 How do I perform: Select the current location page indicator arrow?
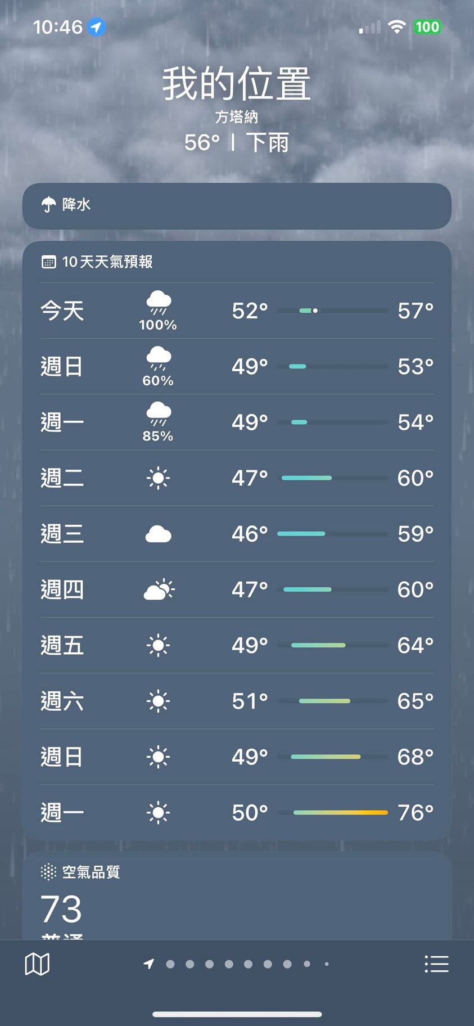click(x=149, y=964)
